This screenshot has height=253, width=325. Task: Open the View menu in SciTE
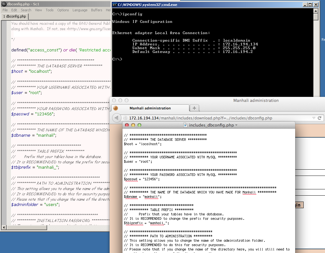point(38,10)
